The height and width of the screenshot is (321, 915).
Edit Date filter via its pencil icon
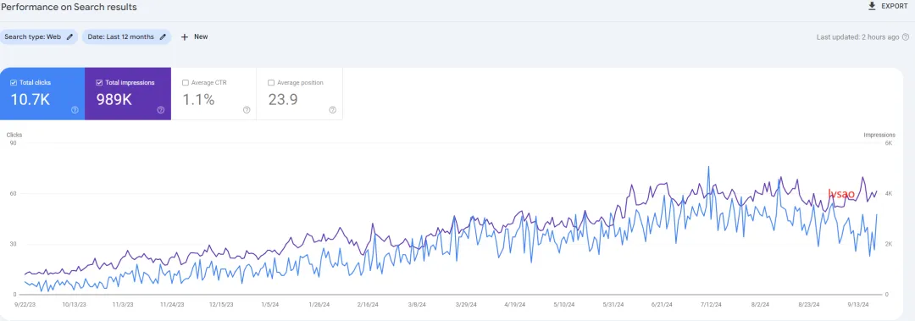(x=163, y=36)
